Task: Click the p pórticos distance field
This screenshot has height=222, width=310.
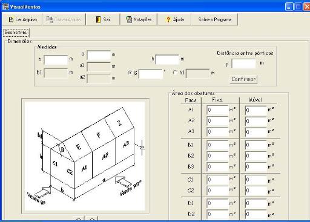Action: 243,64
